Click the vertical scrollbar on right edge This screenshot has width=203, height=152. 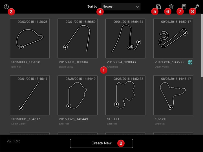point(202,45)
